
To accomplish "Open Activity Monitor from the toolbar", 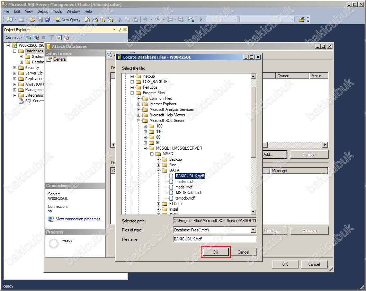I will (191, 20).
